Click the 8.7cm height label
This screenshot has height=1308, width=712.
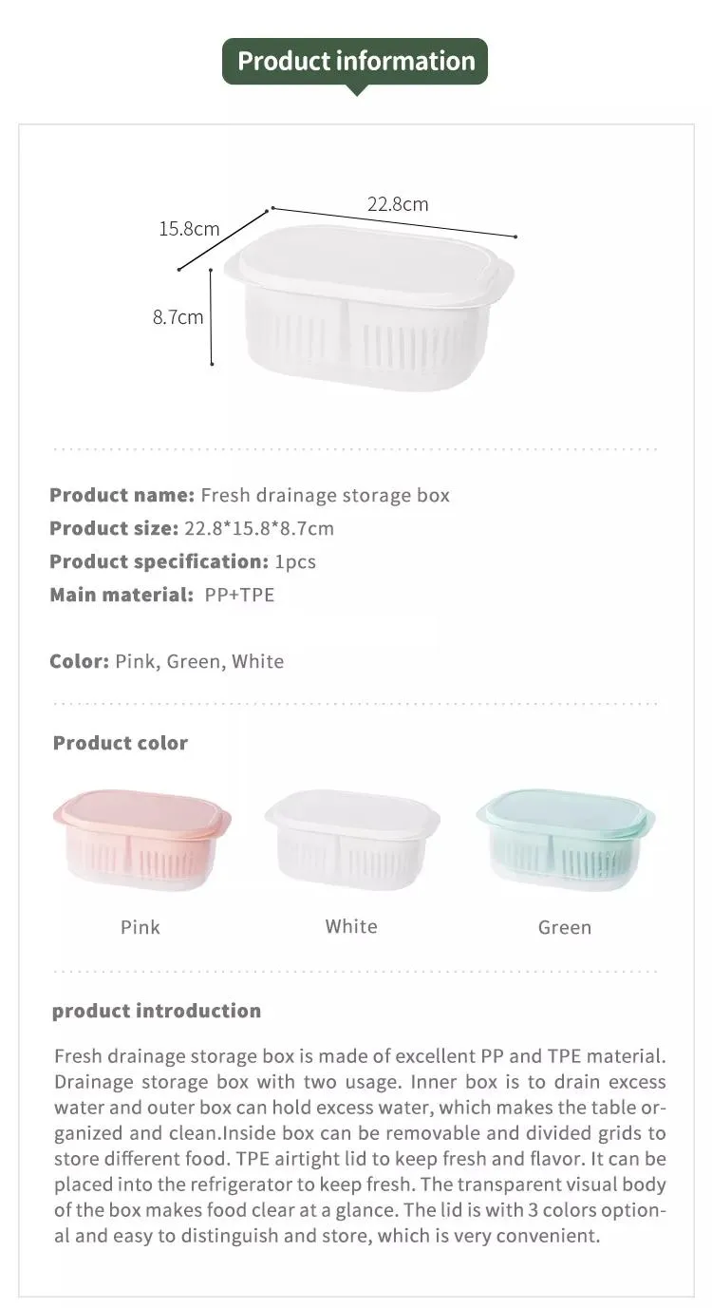click(x=178, y=316)
